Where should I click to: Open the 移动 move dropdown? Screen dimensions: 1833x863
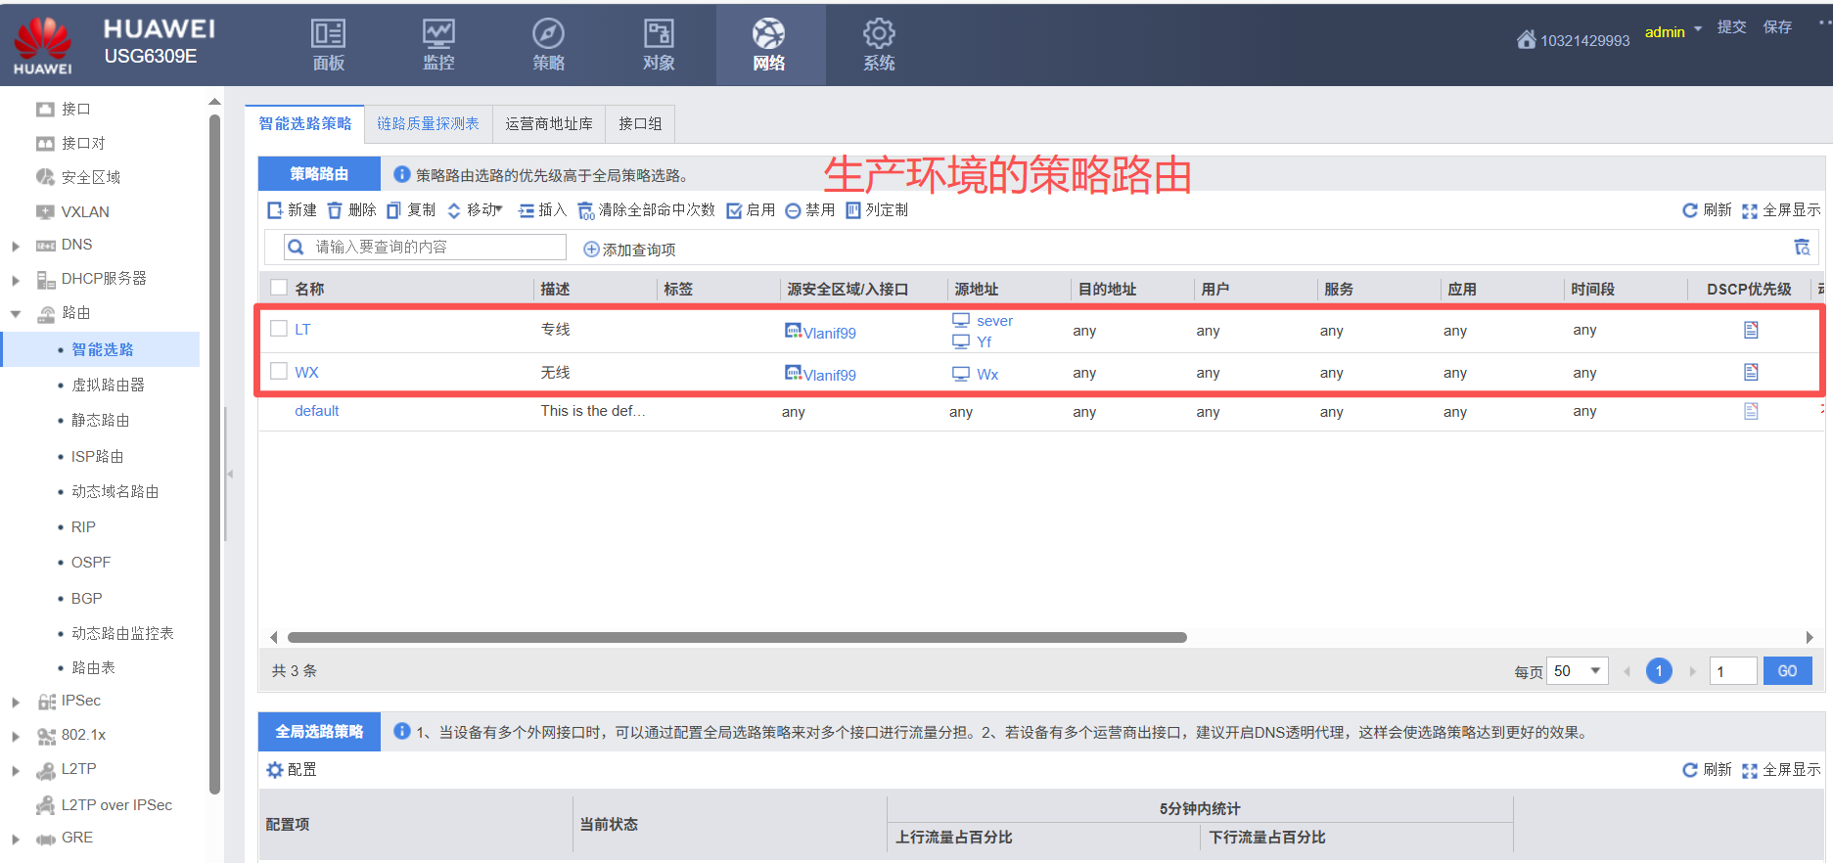click(x=476, y=210)
